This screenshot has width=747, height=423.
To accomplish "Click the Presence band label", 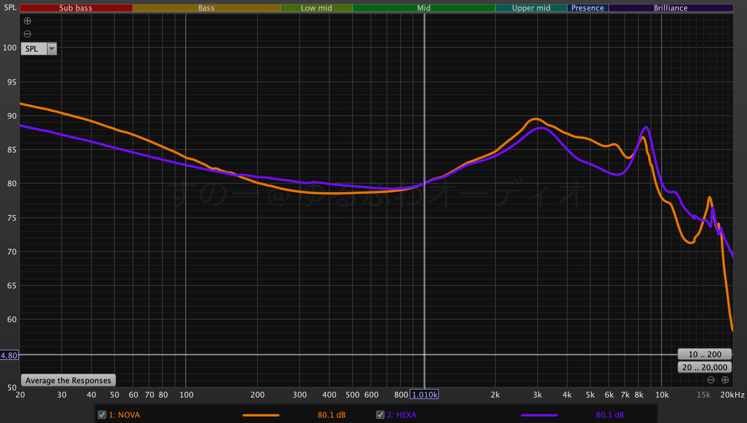I will (588, 8).
